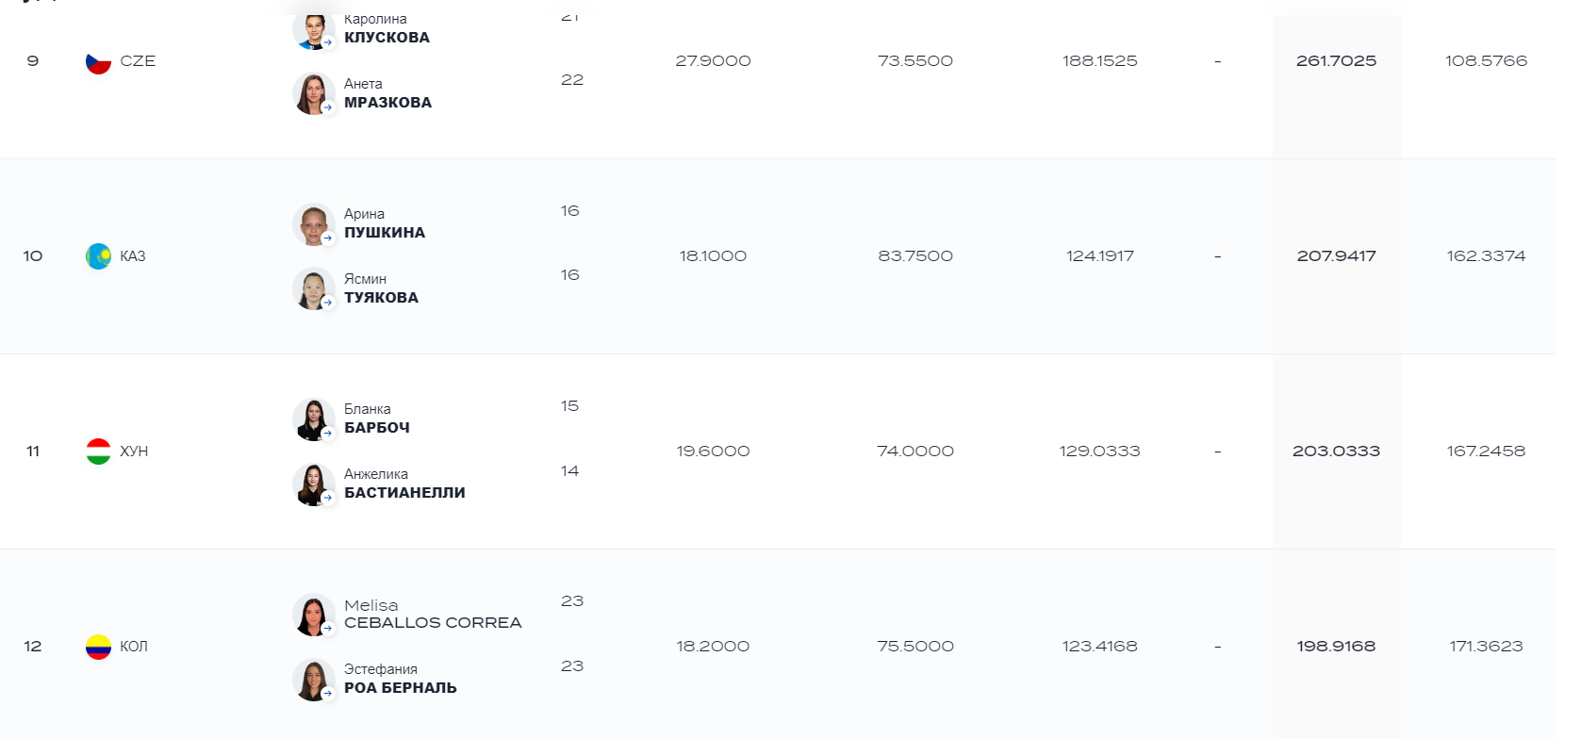Open Анета Мразкова profile photo

coord(313,94)
